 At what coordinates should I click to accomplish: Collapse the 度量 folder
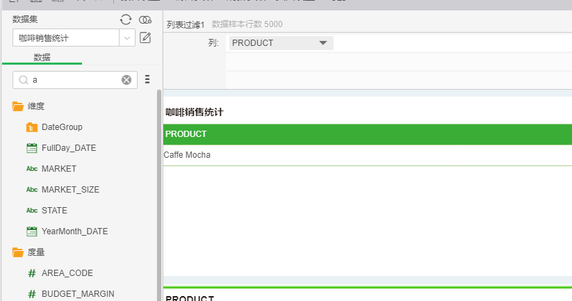click(x=18, y=252)
